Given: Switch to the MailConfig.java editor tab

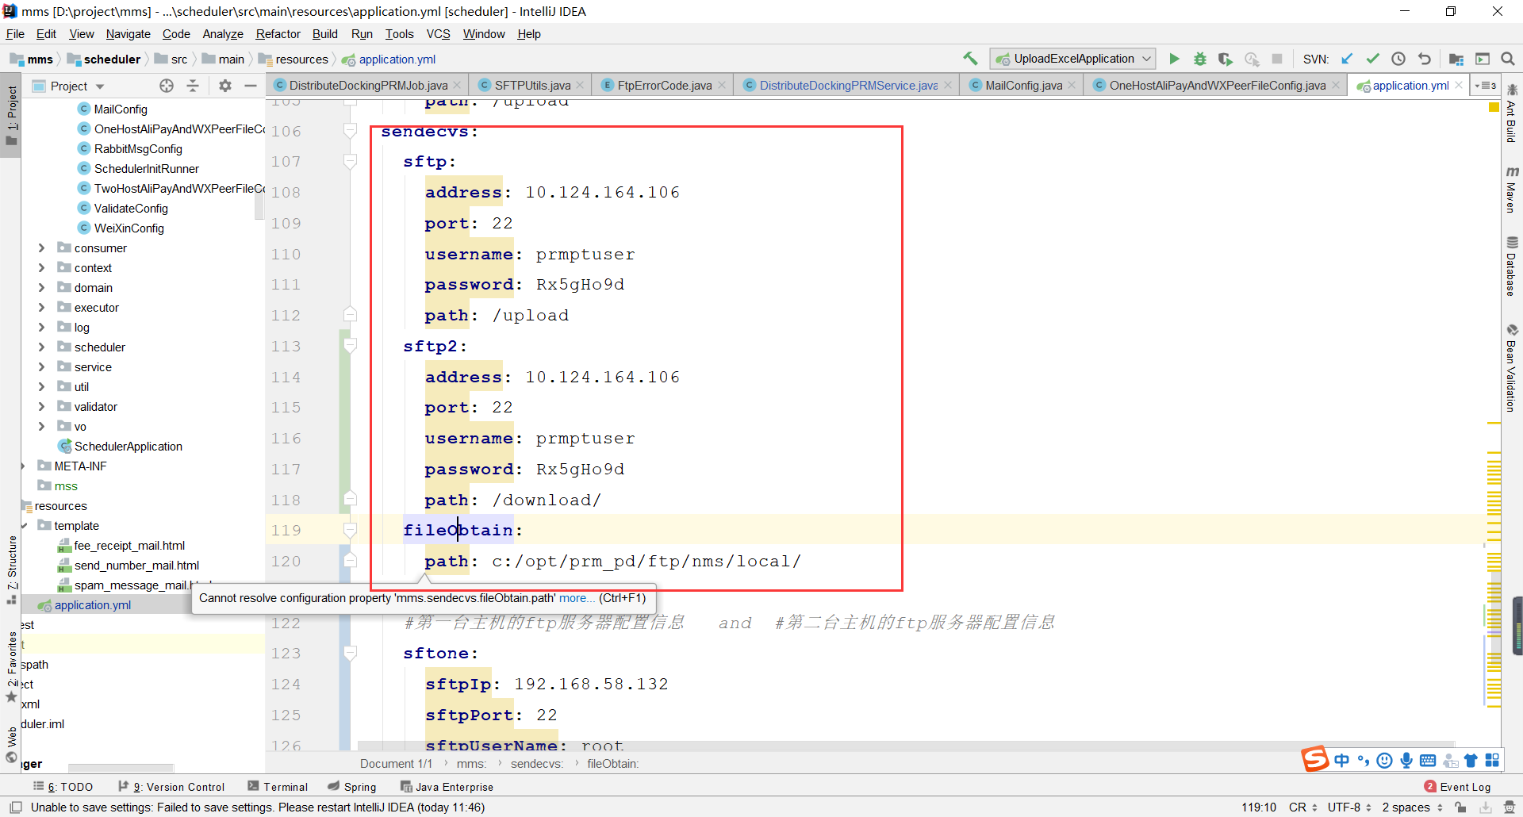Looking at the screenshot, I should (1023, 86).
